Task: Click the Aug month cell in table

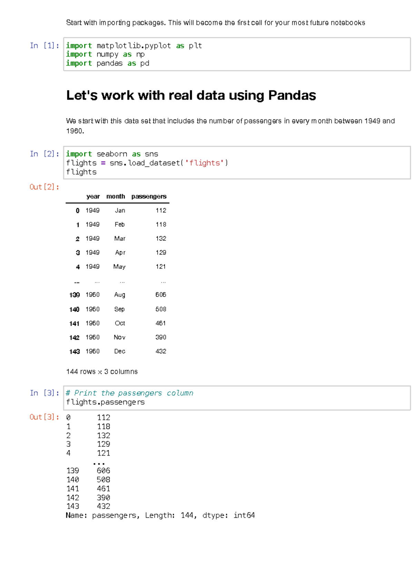Action: (x=120, y=295)
